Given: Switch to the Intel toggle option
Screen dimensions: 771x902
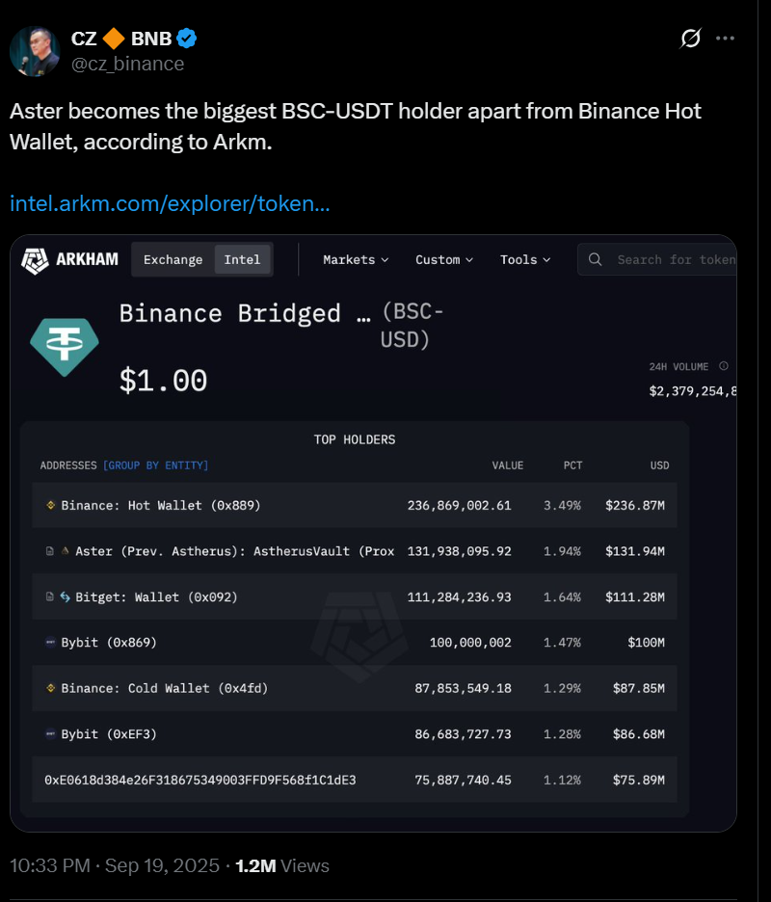Looking at the screenshot, I should (242, 259).
